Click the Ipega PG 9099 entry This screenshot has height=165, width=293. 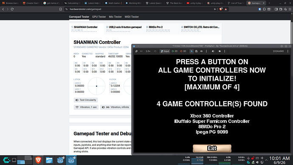coord(212,132)
